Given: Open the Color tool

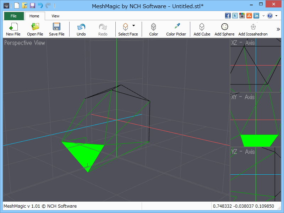Looking at the screenshot, I should click(153, 29).
